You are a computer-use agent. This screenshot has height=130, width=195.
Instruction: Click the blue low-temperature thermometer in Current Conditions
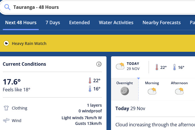90,89
